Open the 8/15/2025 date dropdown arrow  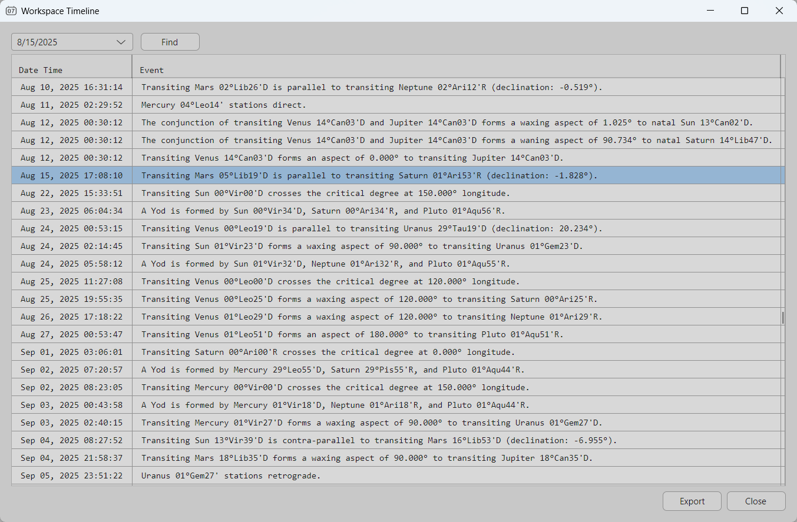tap(121, 42)
